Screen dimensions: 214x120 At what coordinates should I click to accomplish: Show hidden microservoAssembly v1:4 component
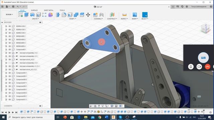(x=10, y=63)
